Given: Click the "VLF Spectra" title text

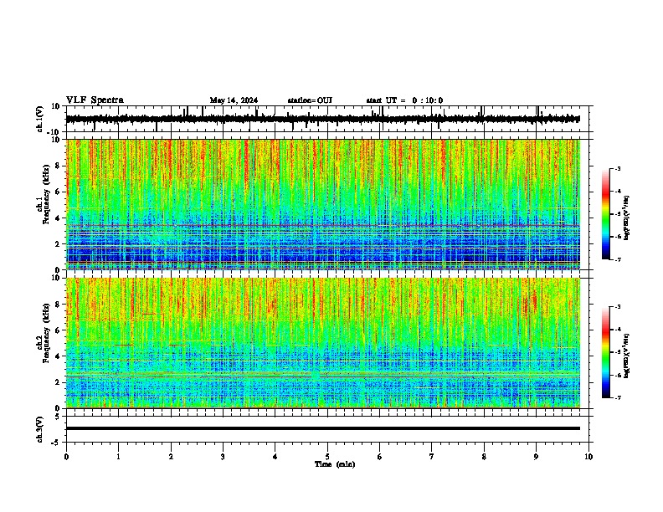Looking at the screenshot, I should (95, 100).
